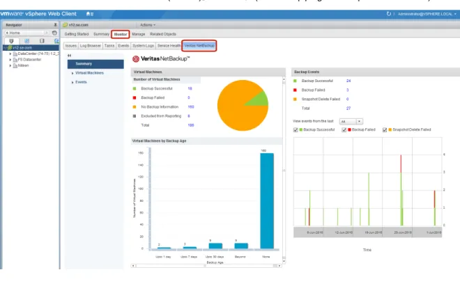This screenshot has height=286, width=460.
Task: Click horizontal scrollbar under bar chart
Action: click(x=206, y=266)
